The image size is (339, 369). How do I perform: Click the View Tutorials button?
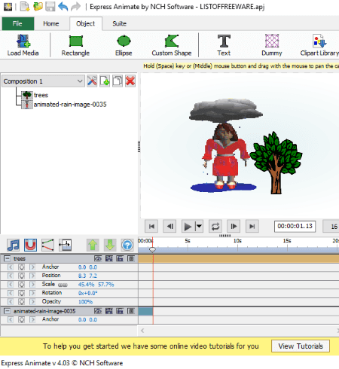tap(301, 346)
